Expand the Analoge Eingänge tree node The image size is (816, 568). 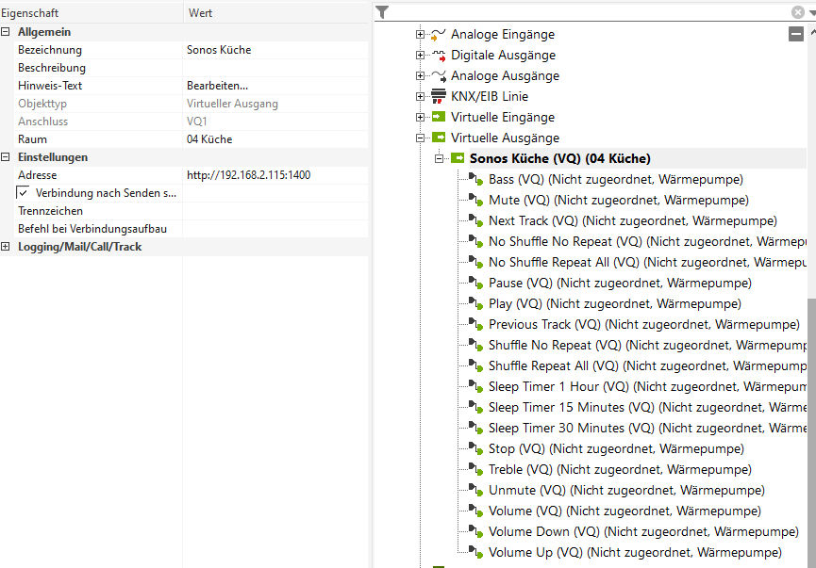click(420, 34)
